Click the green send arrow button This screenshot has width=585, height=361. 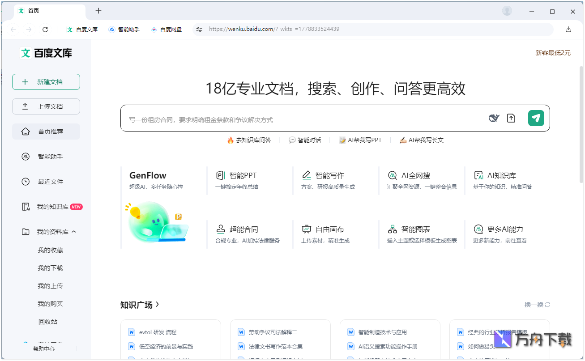coord(536,118)
